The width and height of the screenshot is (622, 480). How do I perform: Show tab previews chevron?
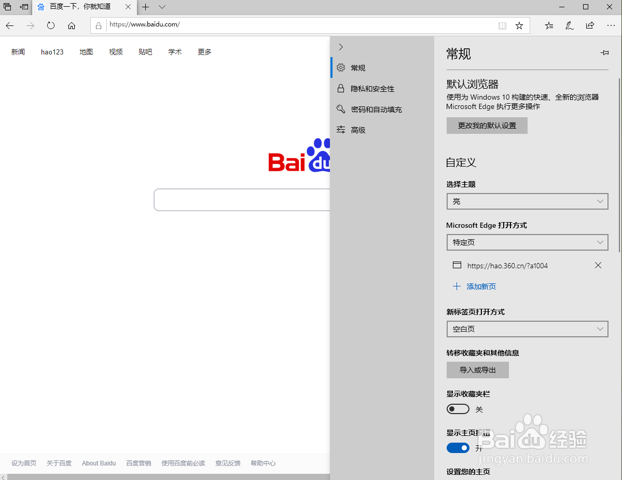point(162,7)
